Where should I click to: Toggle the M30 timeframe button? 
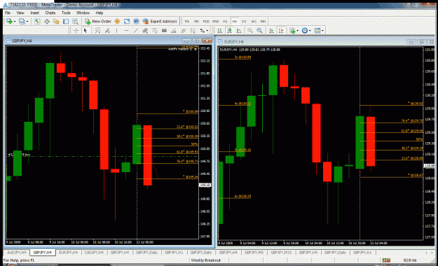click(215, 21)
